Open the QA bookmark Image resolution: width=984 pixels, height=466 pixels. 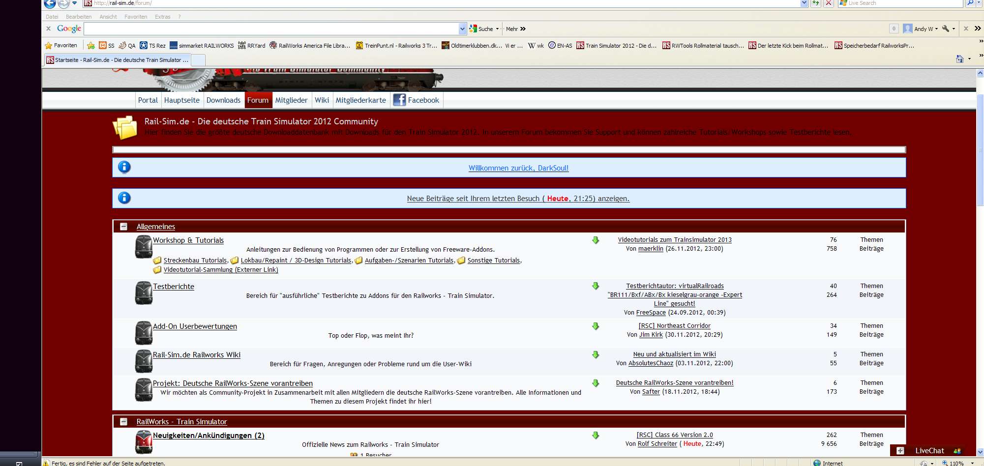127,46
